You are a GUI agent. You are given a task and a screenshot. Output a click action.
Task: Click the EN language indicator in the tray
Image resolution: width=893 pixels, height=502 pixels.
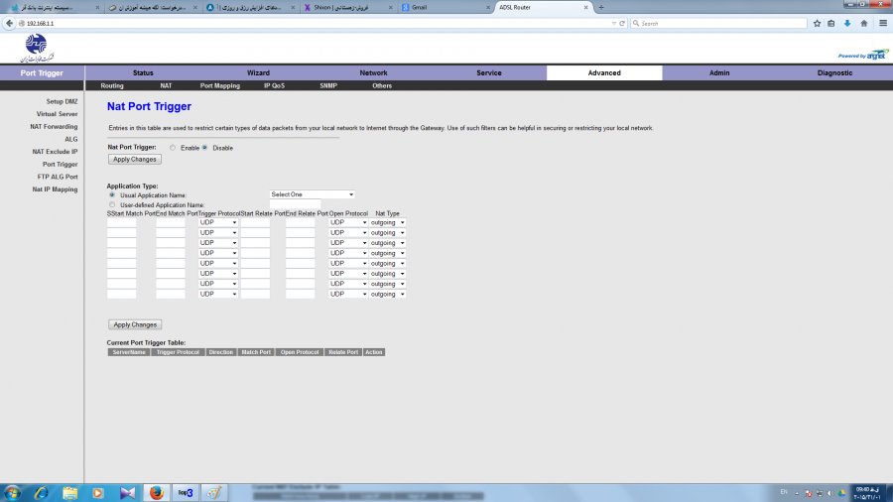784,492
